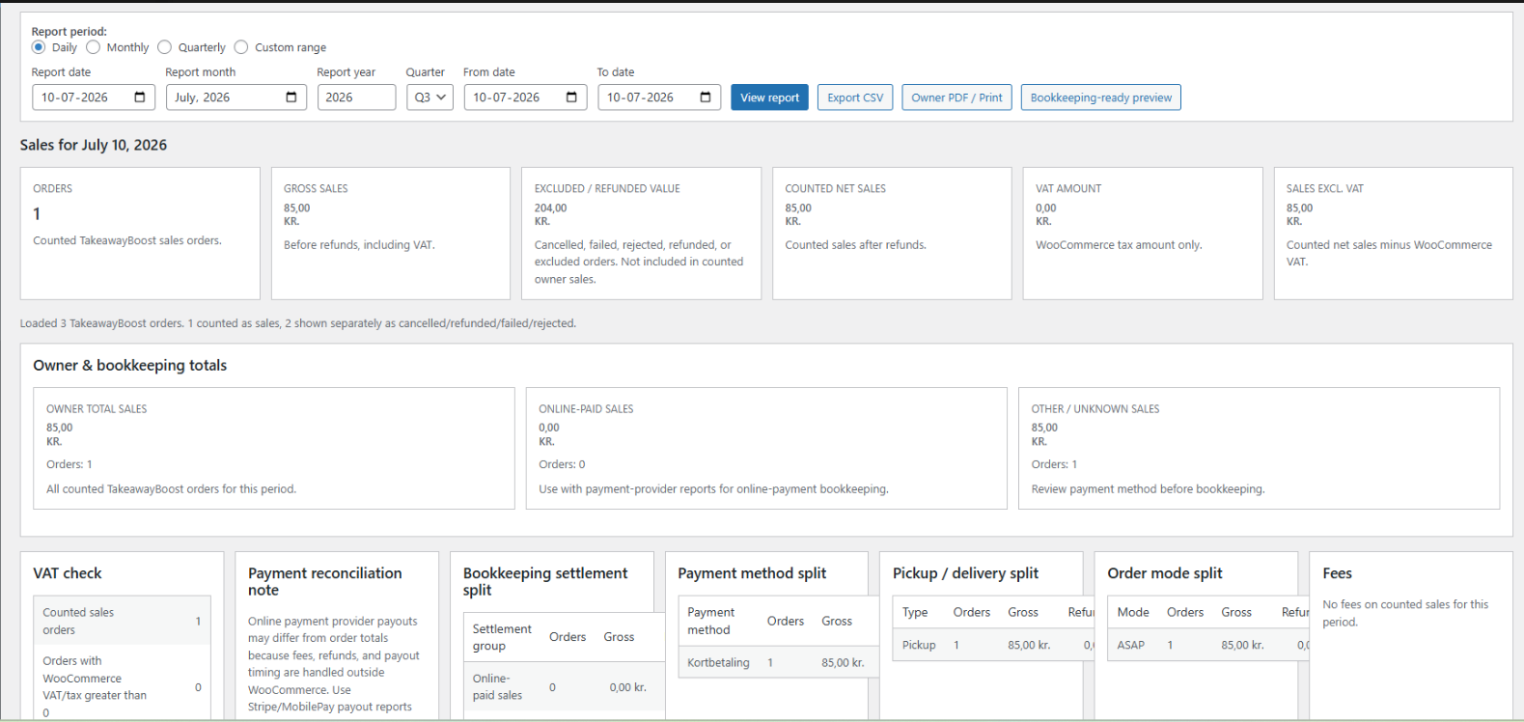Click the ASAP mode row

(1208, 645)
